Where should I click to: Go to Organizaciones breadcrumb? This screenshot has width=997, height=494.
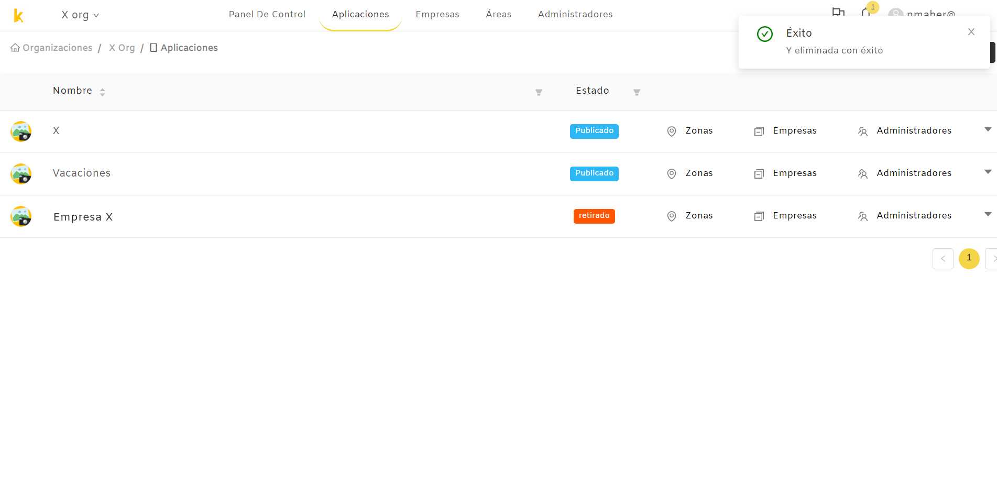tap(51, 48)
